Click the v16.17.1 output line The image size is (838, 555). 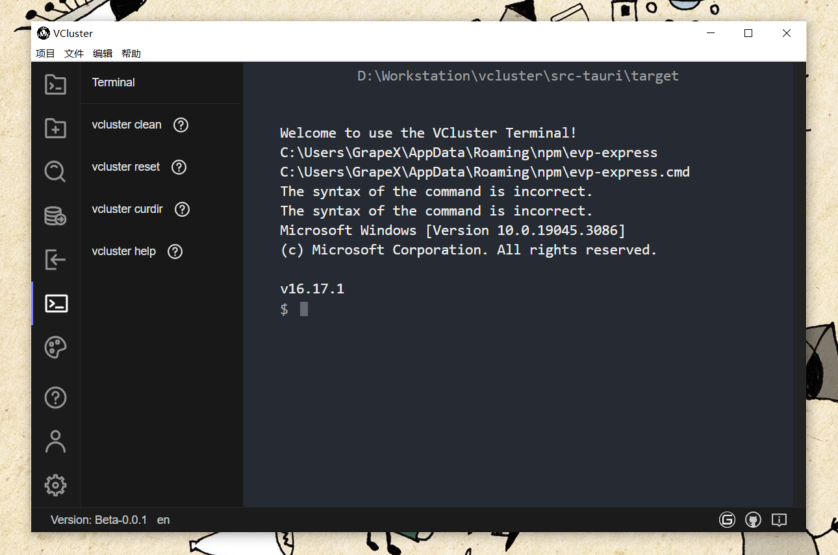[312, 289]
